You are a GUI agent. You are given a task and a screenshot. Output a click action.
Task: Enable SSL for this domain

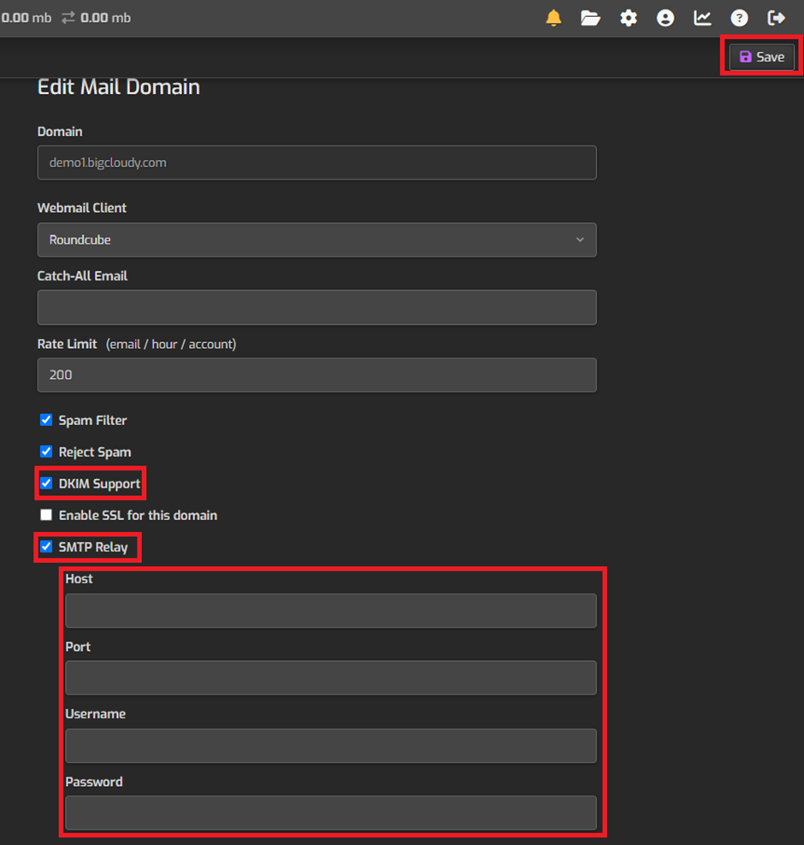coord(46,515)
